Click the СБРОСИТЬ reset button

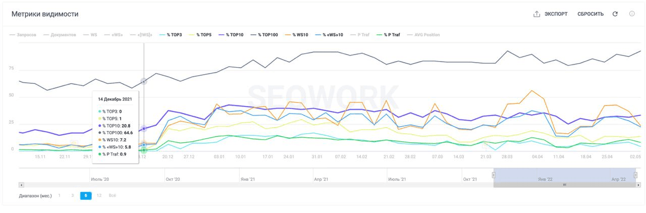[590, 14]
